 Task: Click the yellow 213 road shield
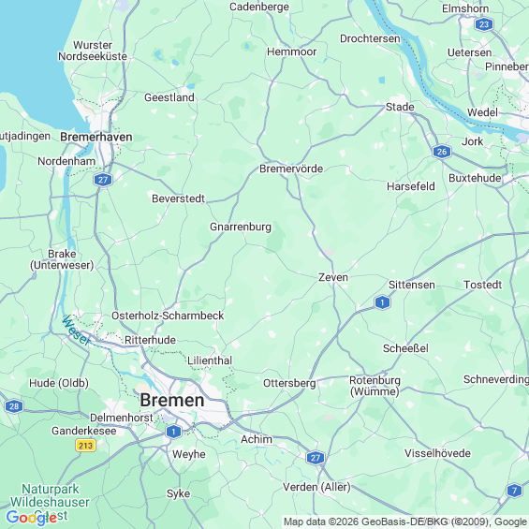click(85, 446)
